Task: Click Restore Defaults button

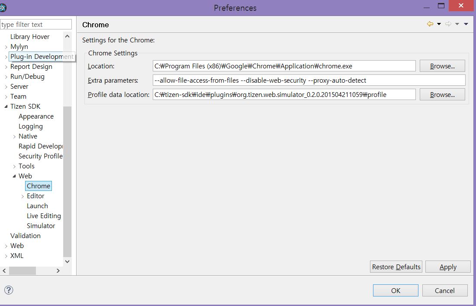Action: (396, 267)
